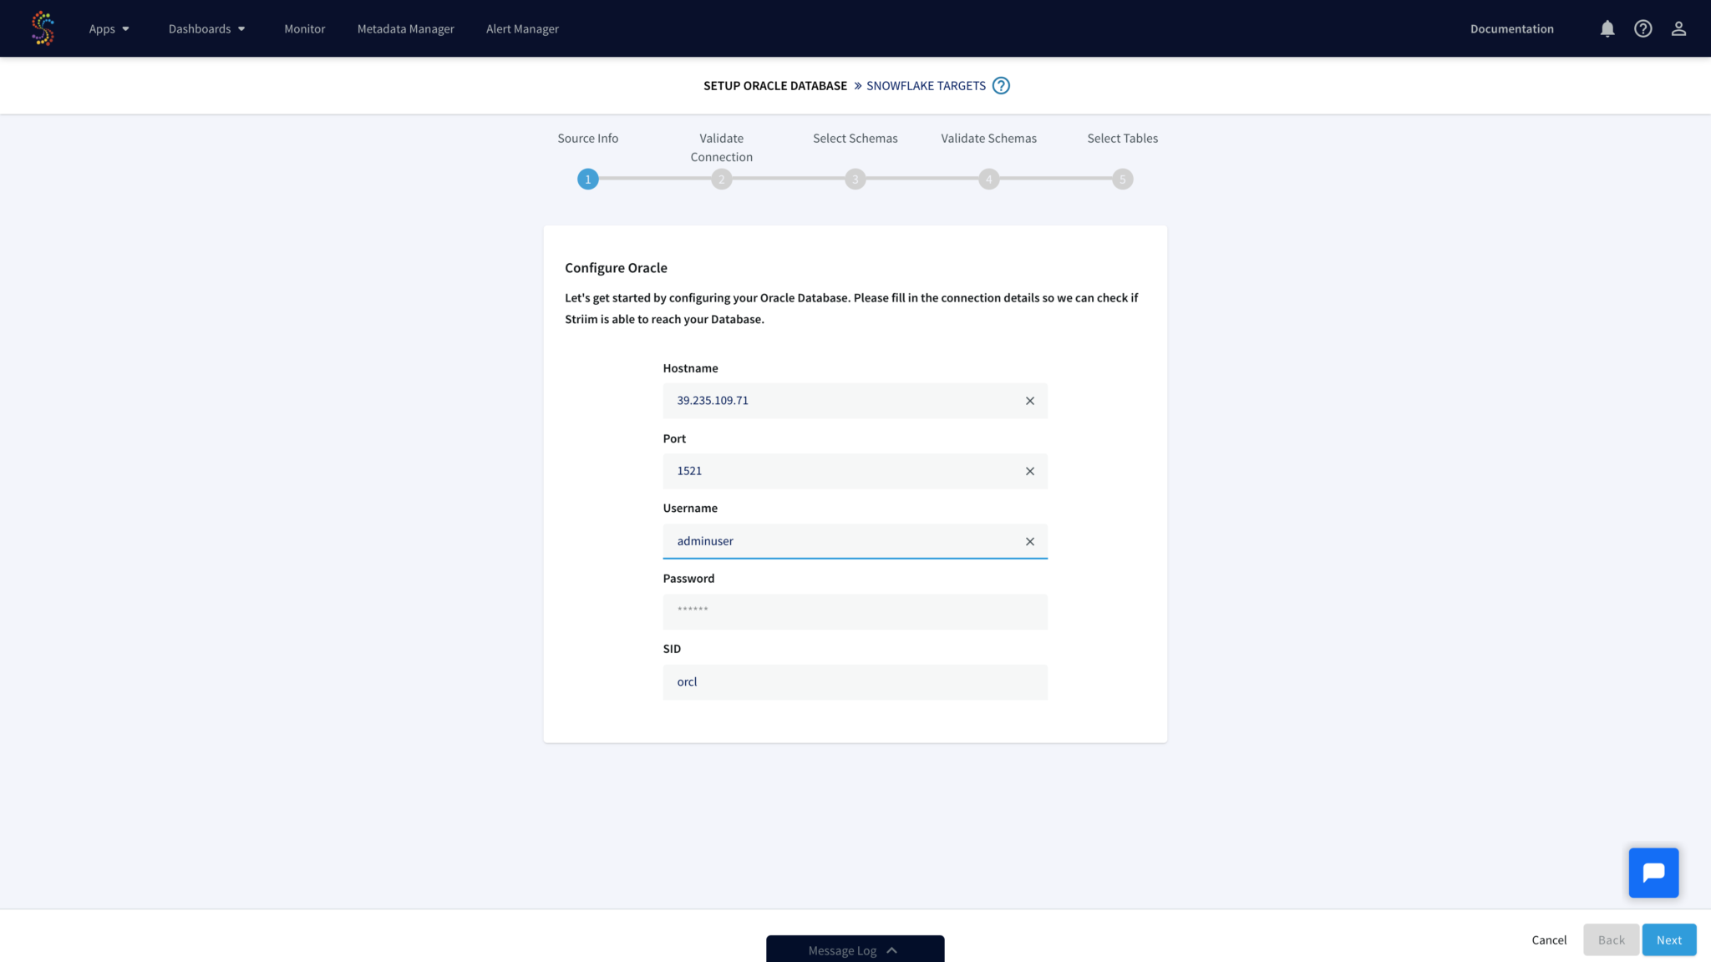Click the Striim logo icon
The height and width of the screenshot is (962, 1711).
[x=42, y=28]
